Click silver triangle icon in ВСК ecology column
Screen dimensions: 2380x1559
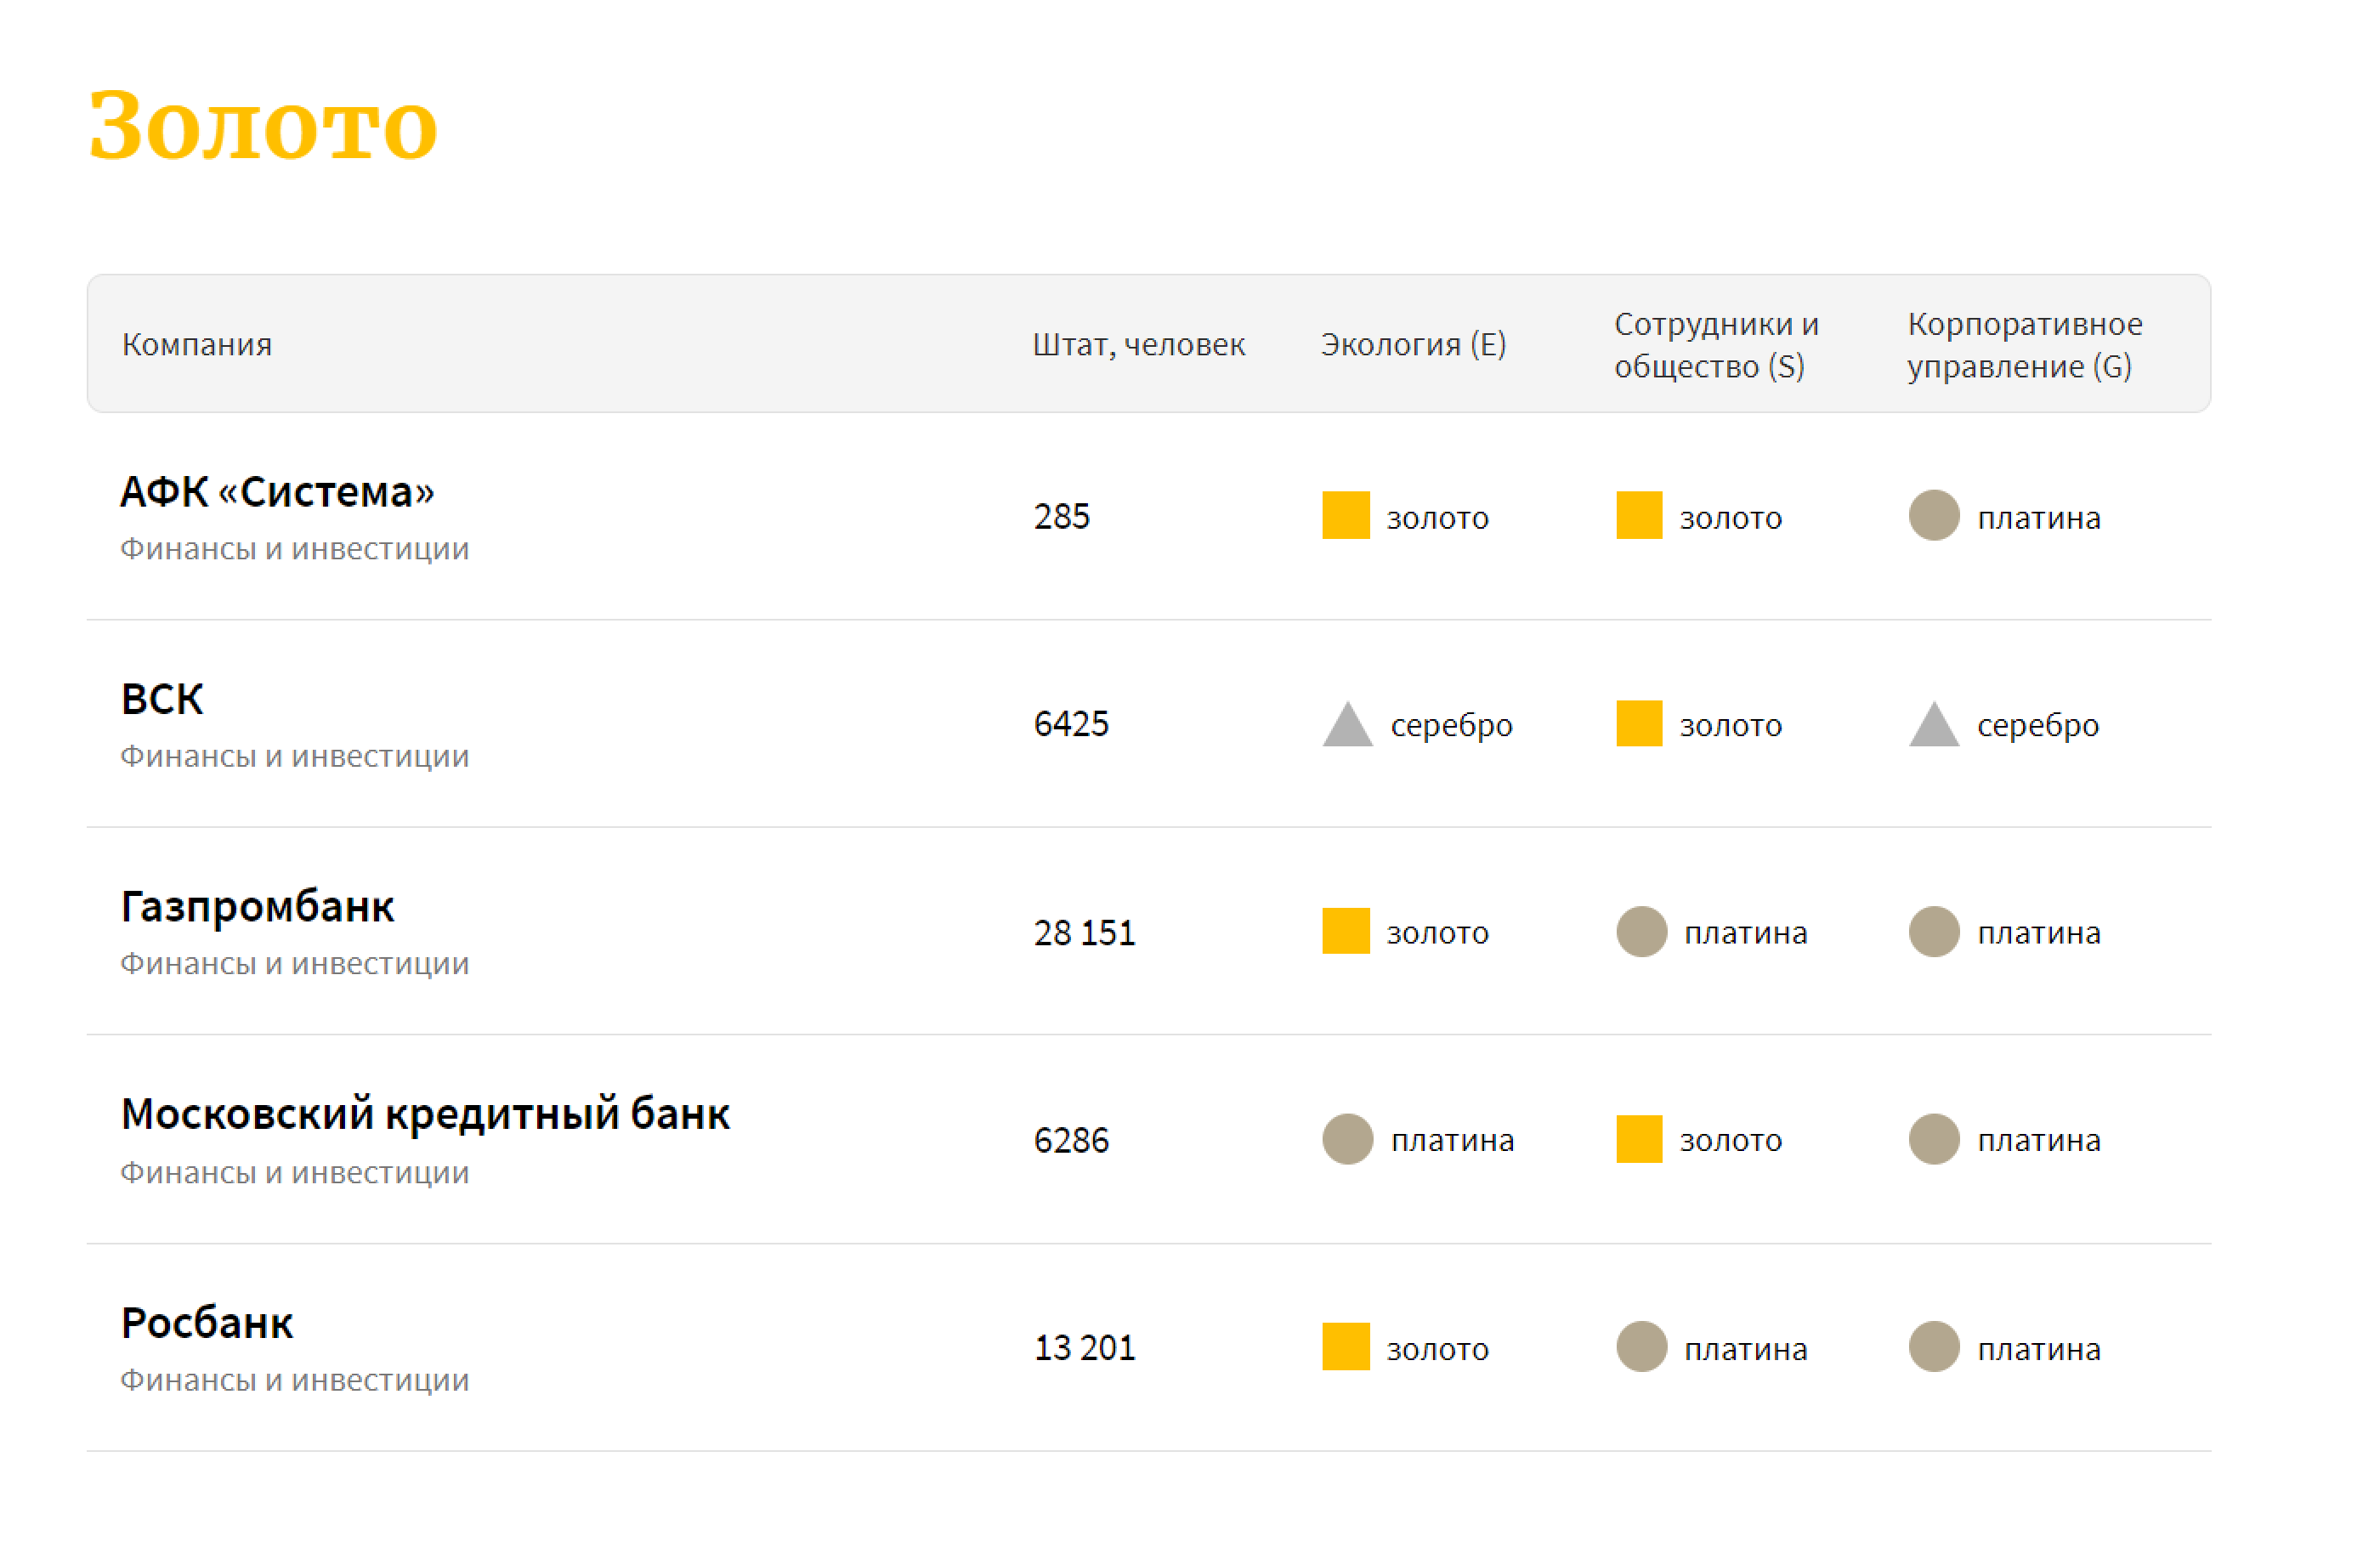[1347, 725]
